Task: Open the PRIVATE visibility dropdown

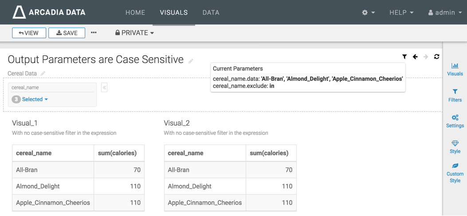Action: coord(134,33)
